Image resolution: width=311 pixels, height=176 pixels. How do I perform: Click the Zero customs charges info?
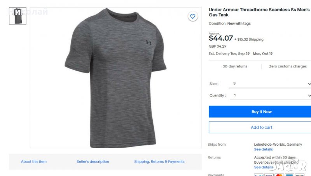tap(288, 66)
